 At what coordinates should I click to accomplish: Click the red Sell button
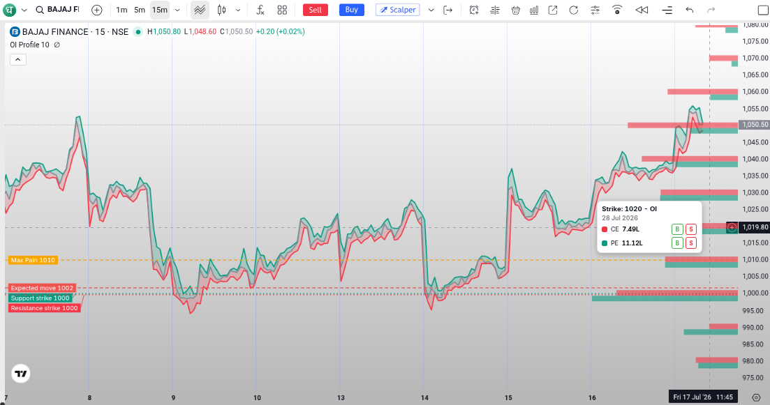click(x=316, y=10)
